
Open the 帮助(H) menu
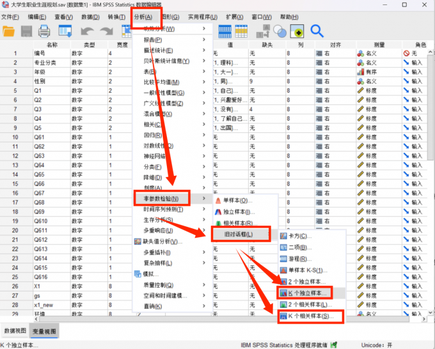pos(289,17)
